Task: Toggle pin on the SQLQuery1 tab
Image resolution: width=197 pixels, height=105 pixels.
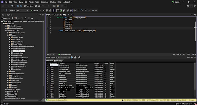Action: pos(68,15)
